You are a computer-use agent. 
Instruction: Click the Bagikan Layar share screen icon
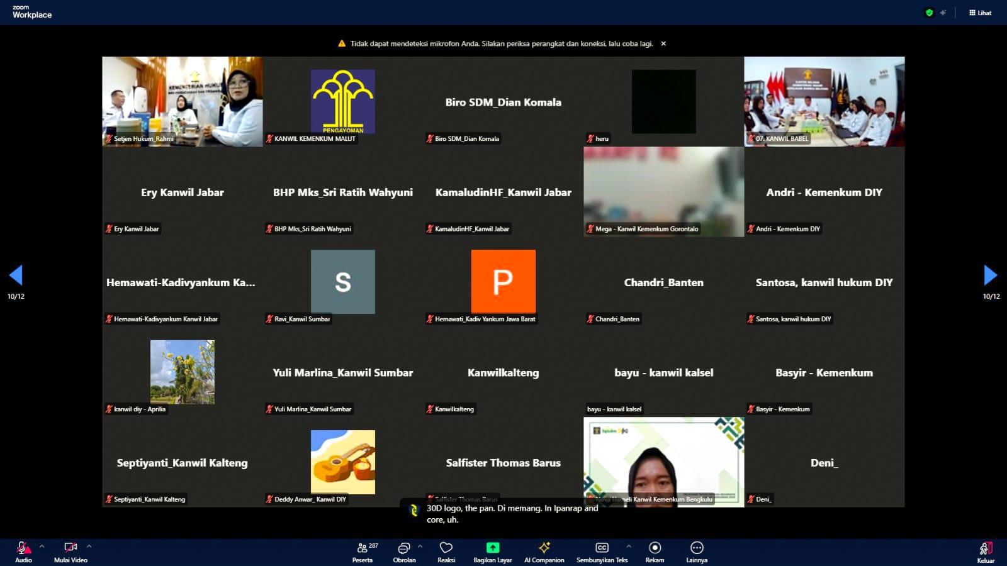pos(492,548)
